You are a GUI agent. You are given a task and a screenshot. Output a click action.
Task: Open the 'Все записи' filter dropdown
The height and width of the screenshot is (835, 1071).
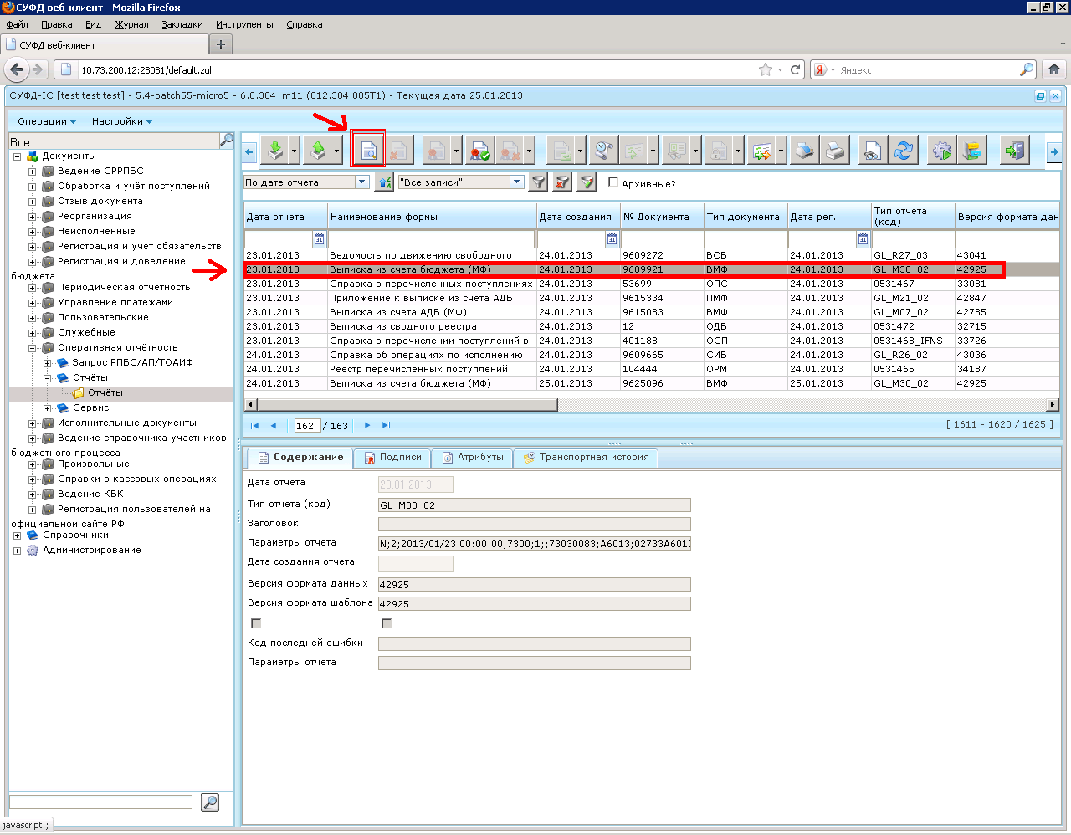(x=517, y=182)
